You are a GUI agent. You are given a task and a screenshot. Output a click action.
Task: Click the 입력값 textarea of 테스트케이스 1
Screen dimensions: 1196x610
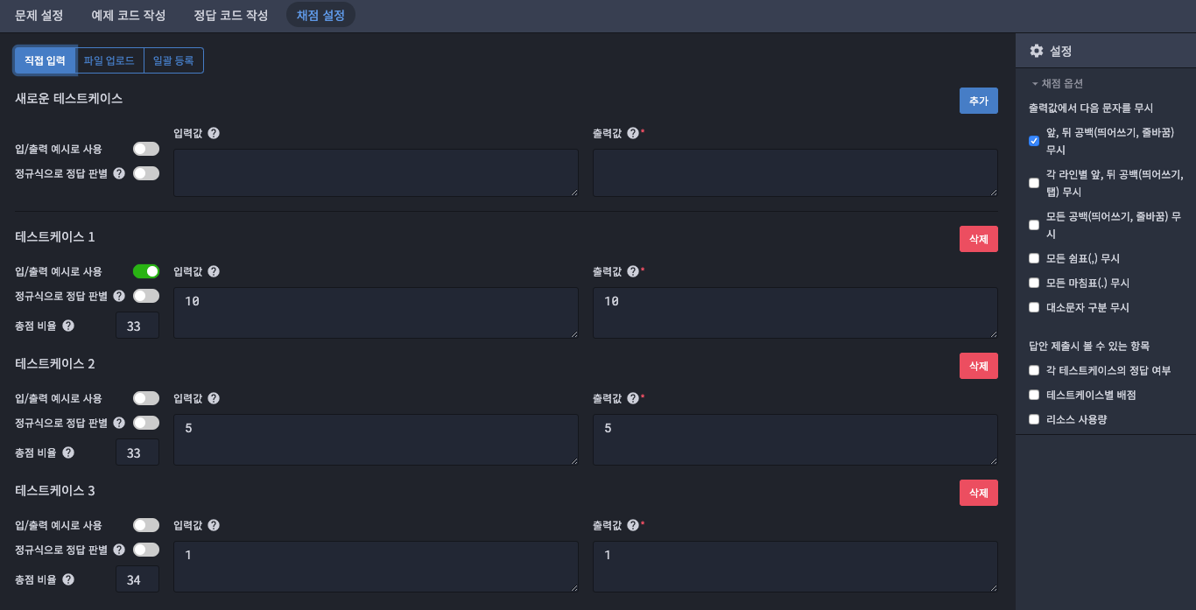(376, 312)
